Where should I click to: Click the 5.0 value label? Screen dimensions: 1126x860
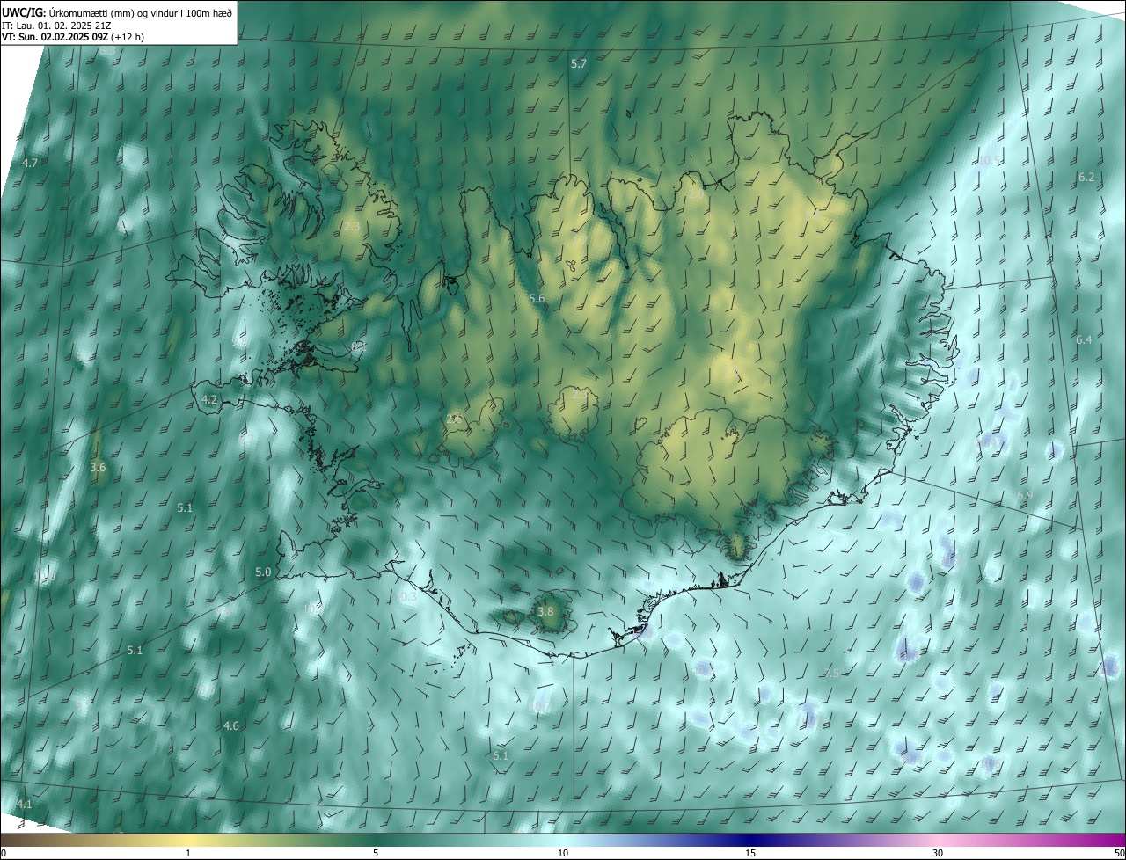[x=263, y=572]
